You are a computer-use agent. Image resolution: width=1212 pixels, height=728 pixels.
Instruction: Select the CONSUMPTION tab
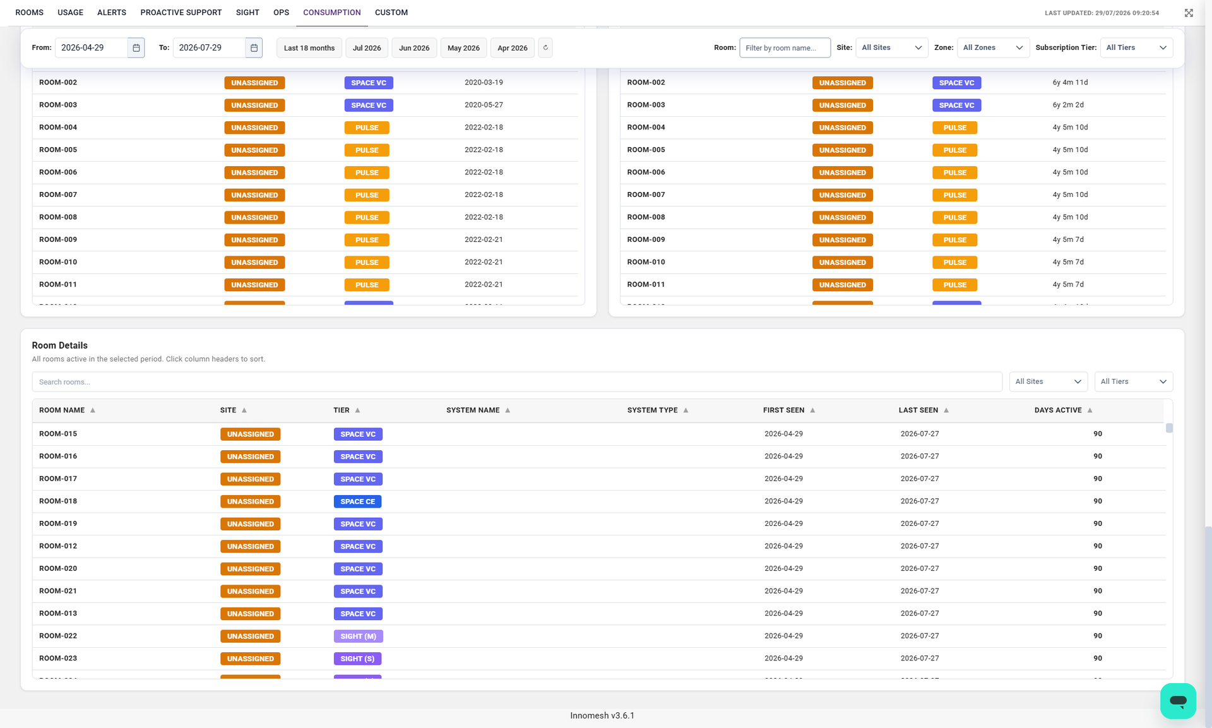click(x=332, y=13)
